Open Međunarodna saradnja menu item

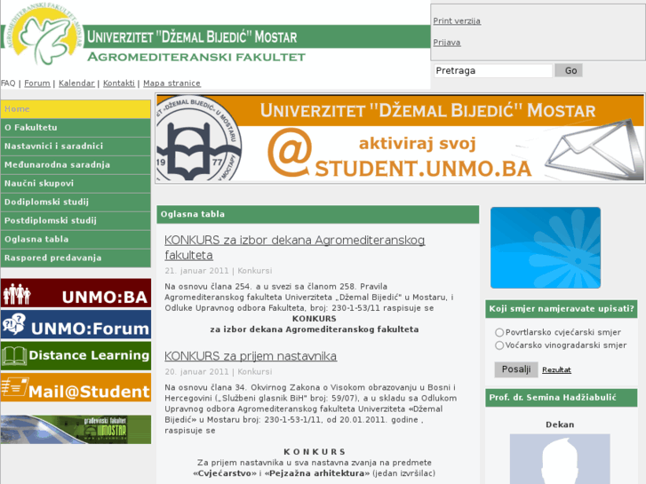coord(76,165)
